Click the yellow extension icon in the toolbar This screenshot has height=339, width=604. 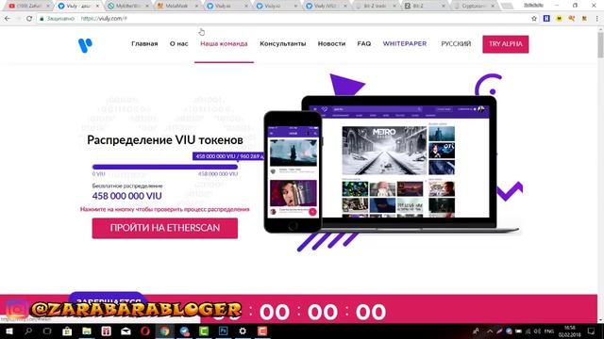click(x=559, y=19)
